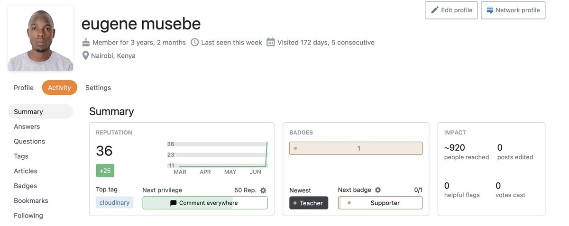
Task: Click the Stack Exchange icon in Network profile
Action: coord(490,10)
